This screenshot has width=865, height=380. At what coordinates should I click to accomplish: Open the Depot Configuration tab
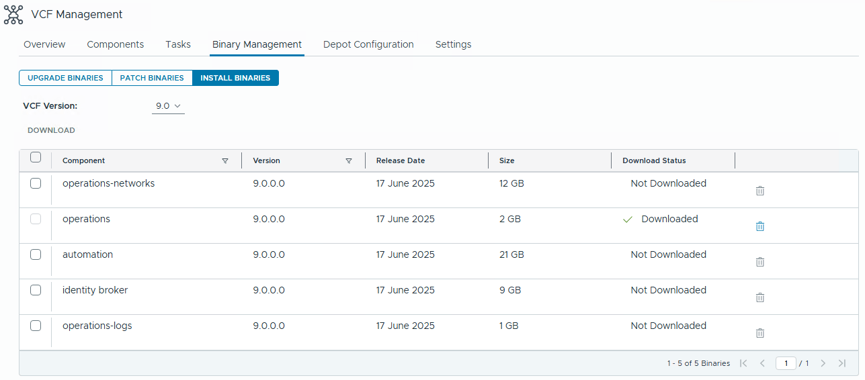coord(368,44)
